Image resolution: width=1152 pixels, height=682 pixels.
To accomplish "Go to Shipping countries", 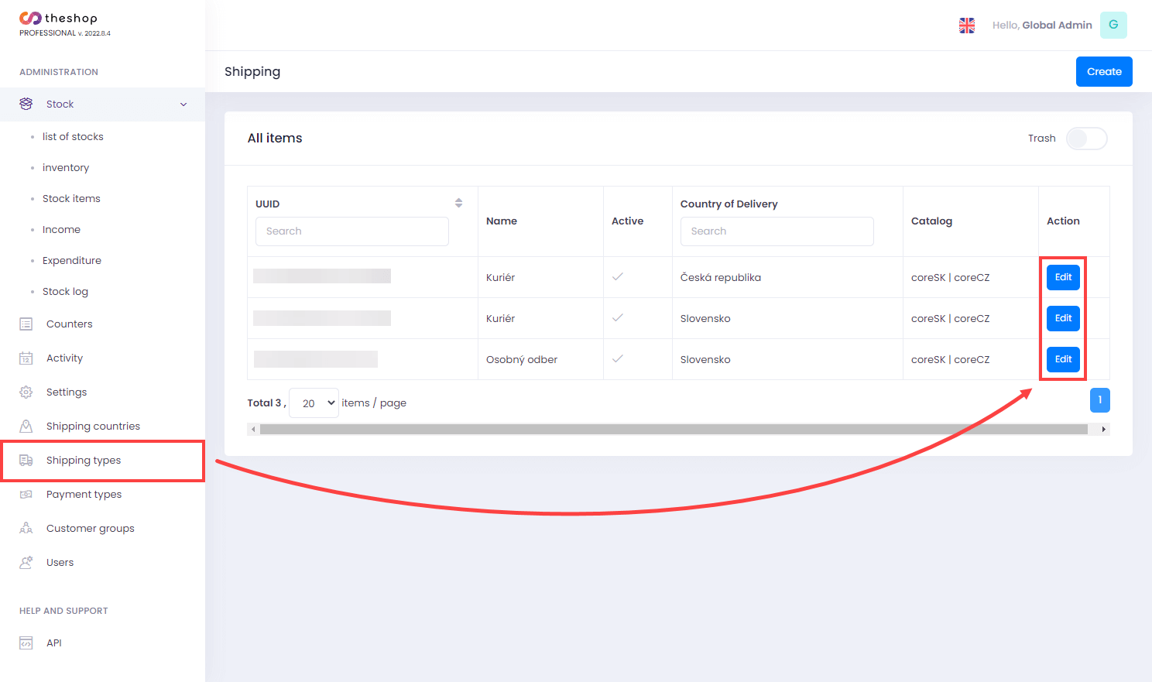I will coord(93,427).
